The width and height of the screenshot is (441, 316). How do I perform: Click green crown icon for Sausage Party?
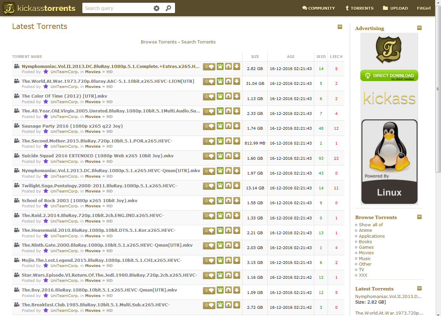tap(220, 126)
